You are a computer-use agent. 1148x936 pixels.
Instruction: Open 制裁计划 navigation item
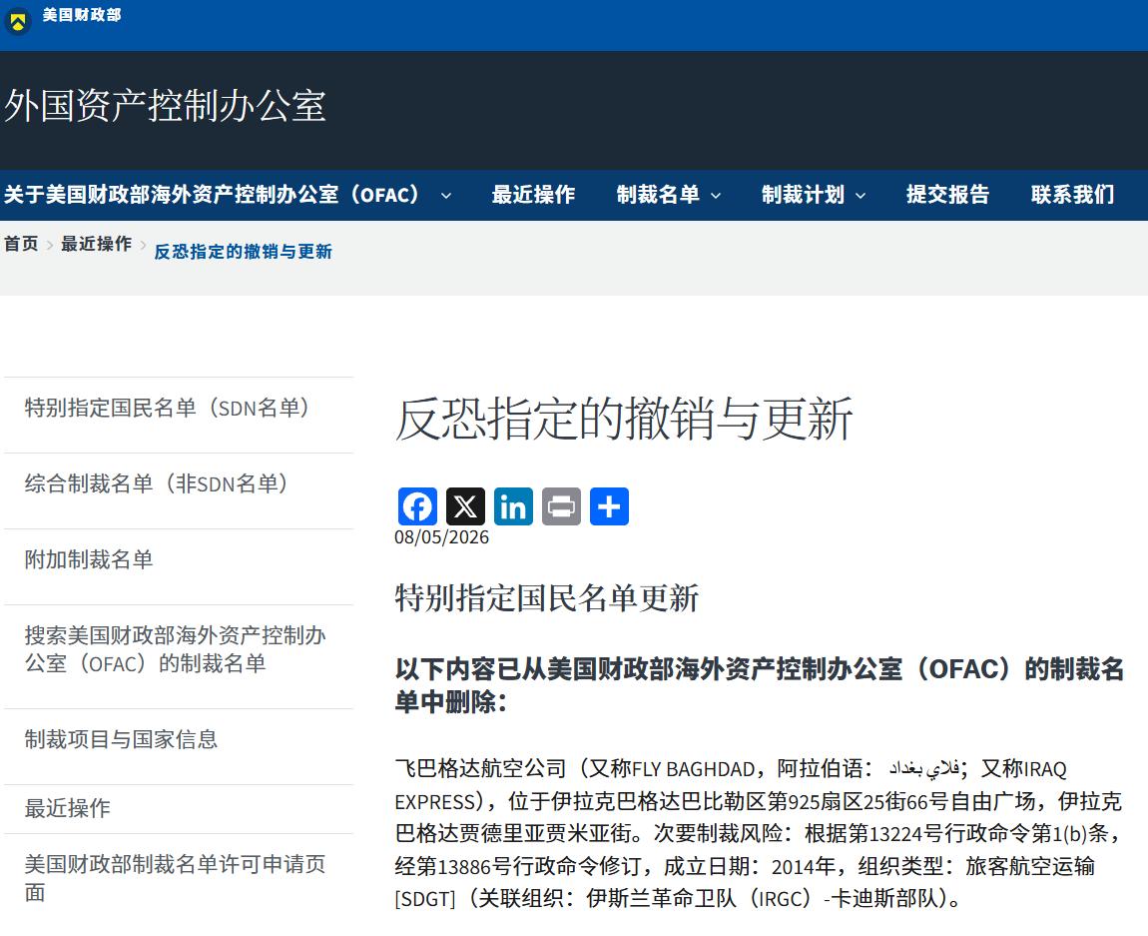click(804, 195)
